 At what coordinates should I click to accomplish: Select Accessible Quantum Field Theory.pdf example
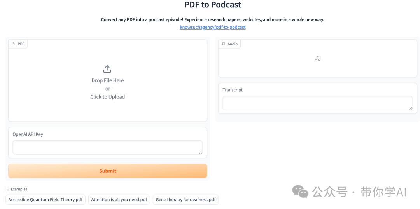pos(45,200)
